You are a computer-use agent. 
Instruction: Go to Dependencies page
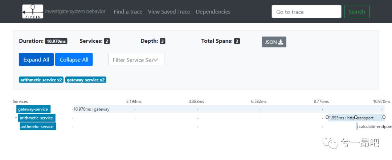tap(213, 12)
